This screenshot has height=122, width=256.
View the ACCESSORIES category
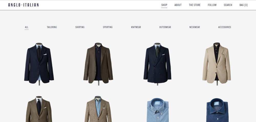pos(225,27)
